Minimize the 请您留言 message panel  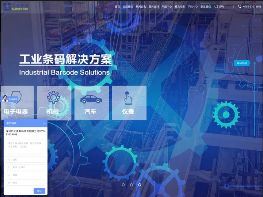tap(45, 123)
